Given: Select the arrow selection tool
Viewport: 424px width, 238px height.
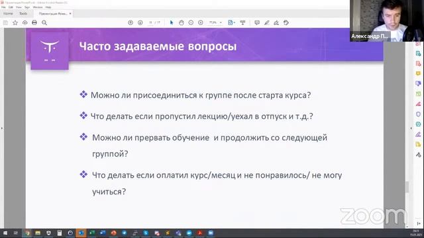Looking at the screenshot, I should [x=172, y=22].
